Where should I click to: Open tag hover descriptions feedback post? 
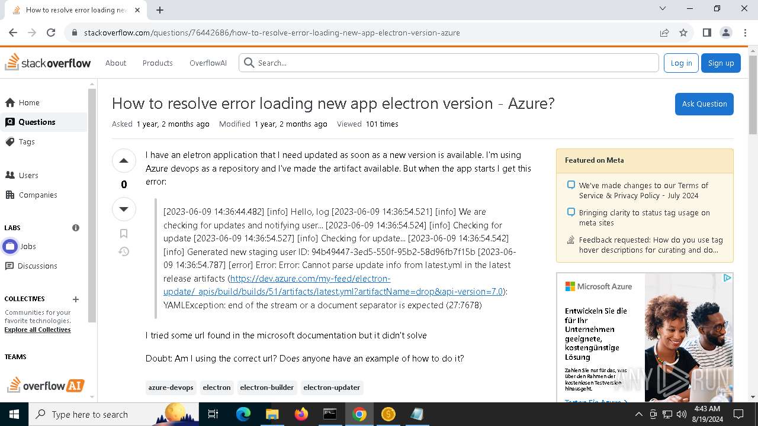point(650,245)
